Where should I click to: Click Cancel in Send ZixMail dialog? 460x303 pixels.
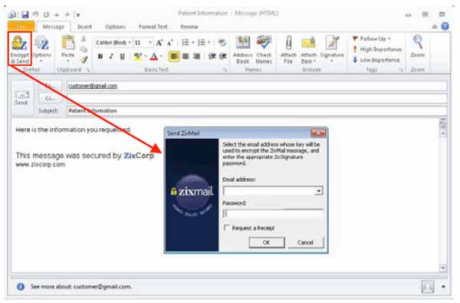305,242
